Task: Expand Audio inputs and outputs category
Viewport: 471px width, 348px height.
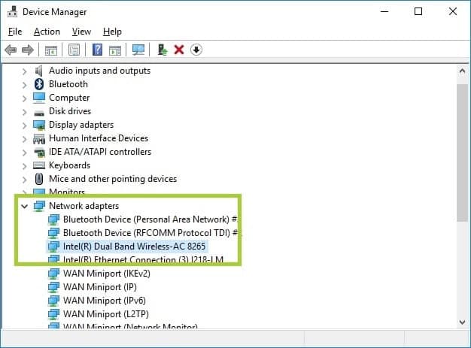Action: coord(25,71)
